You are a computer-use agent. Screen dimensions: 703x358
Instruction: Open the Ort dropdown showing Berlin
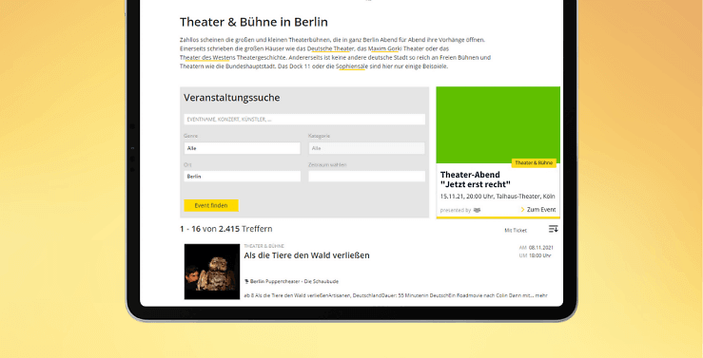tap(243, 177)
